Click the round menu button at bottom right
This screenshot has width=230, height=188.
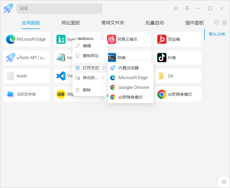tap(224, 182)
